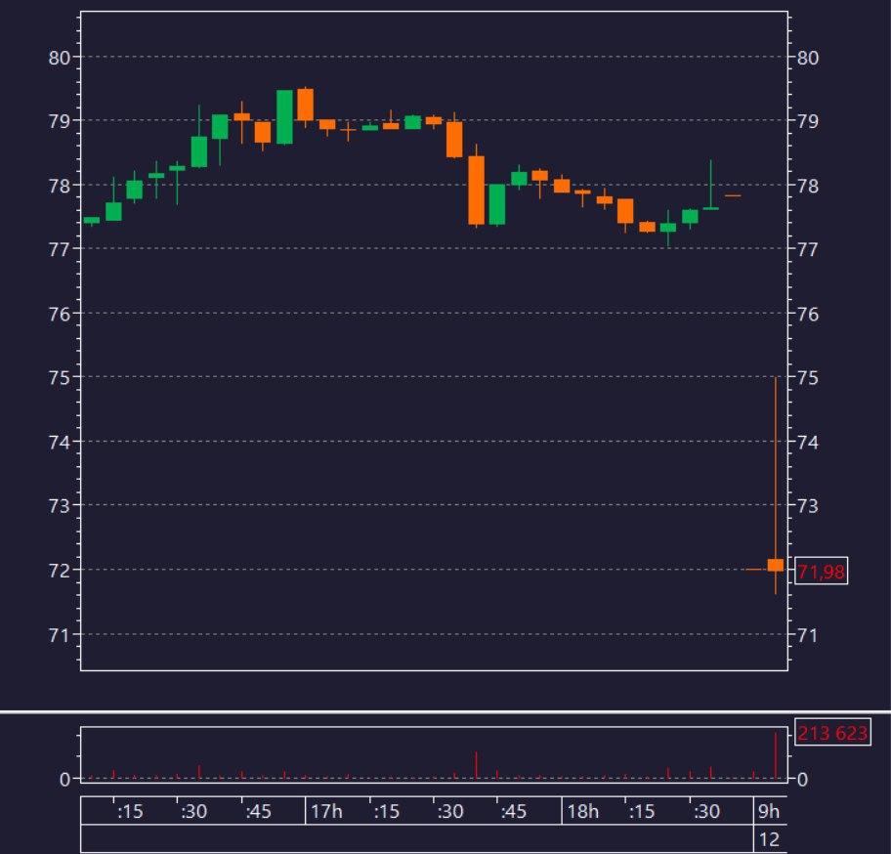Click the date label 12 below 9h
891x854 pixels.
769,839
